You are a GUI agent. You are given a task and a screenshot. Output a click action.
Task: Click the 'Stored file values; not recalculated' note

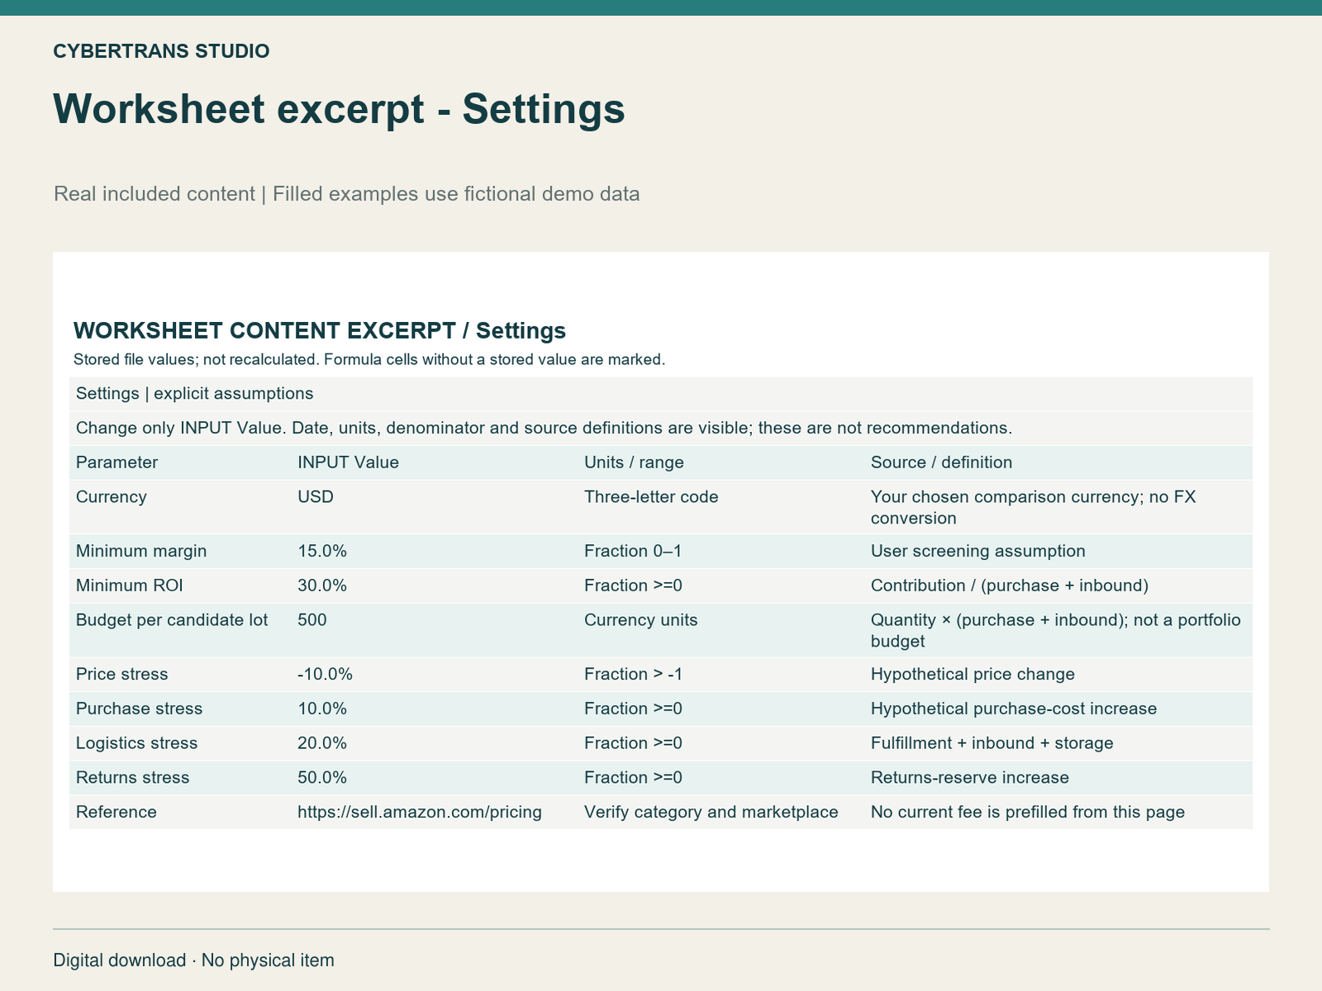[x=369, y=360]
